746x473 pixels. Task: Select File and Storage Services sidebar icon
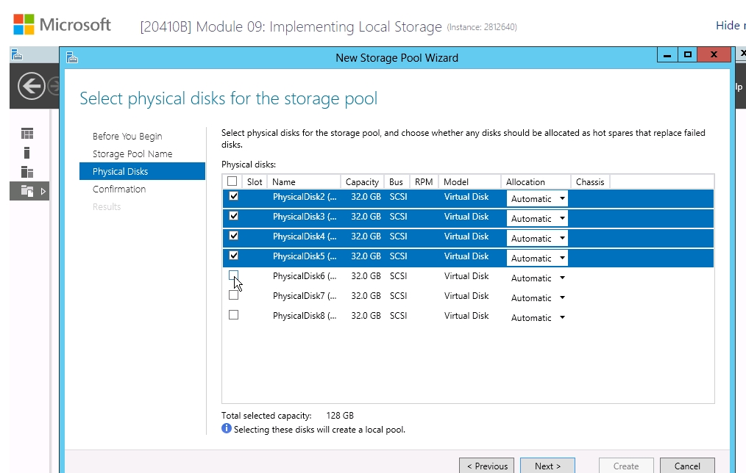tap(27, 192)
